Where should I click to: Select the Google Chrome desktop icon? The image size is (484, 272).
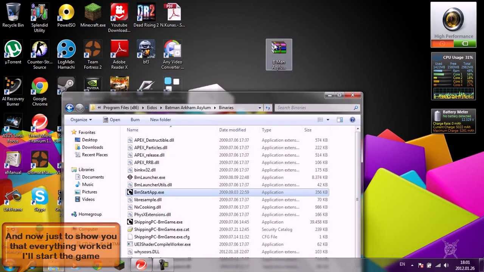tap(39, 92)
